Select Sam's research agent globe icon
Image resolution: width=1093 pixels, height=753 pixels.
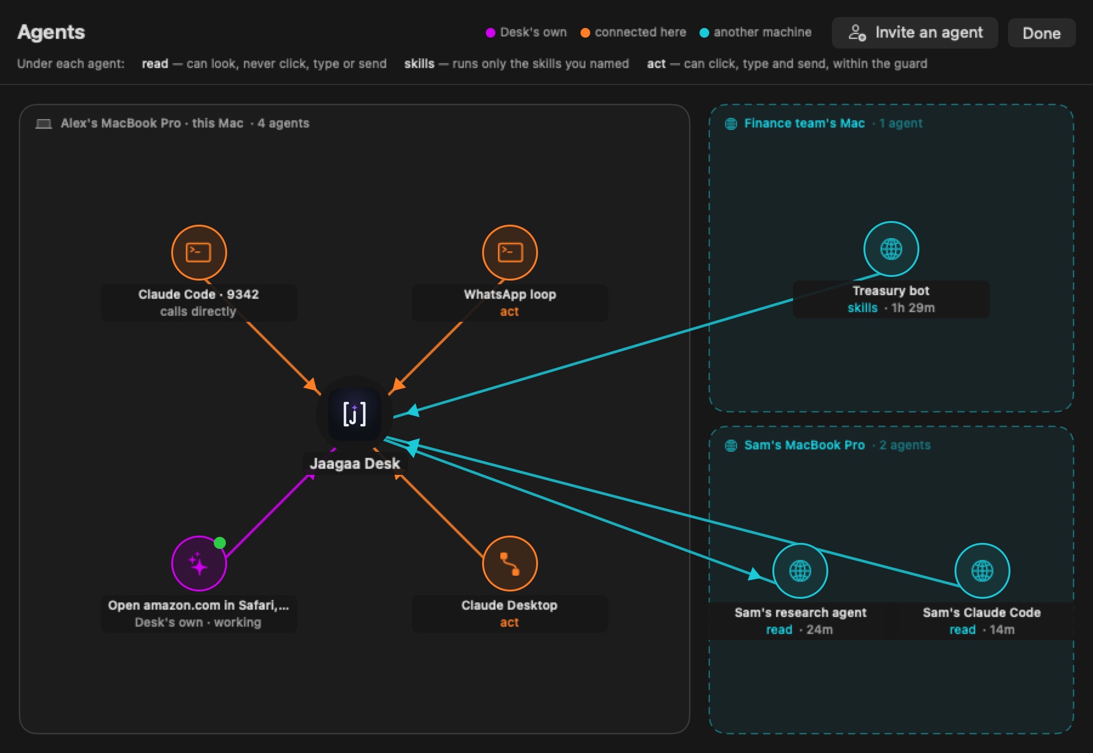pos(800,571)
